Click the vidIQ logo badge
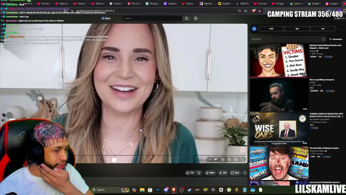The width and height of the screenshot is (346, 195). pos(254,29)
